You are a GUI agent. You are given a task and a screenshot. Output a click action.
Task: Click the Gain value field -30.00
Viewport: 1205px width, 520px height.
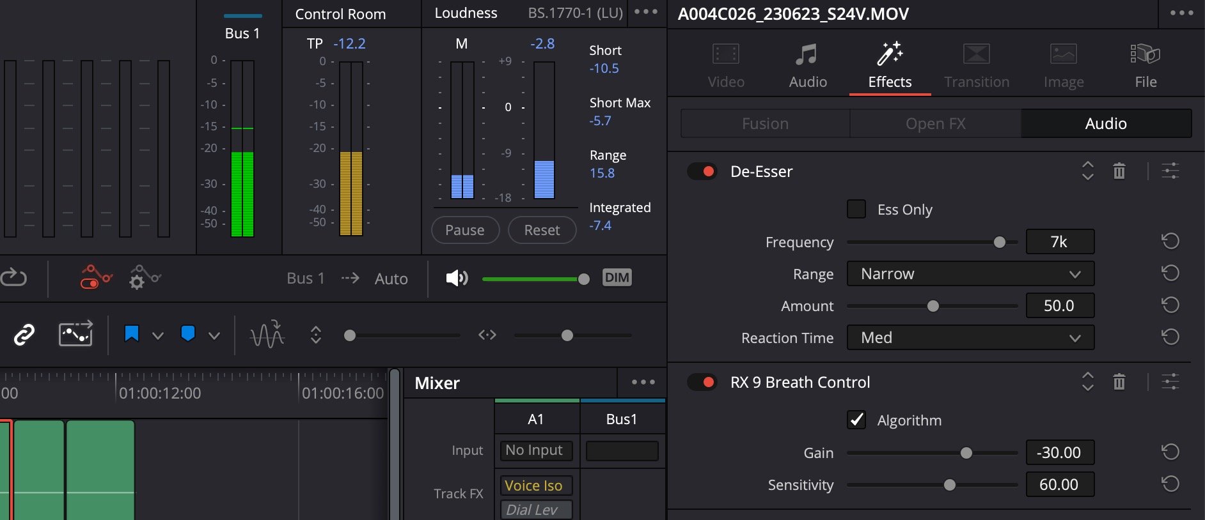1060,452
